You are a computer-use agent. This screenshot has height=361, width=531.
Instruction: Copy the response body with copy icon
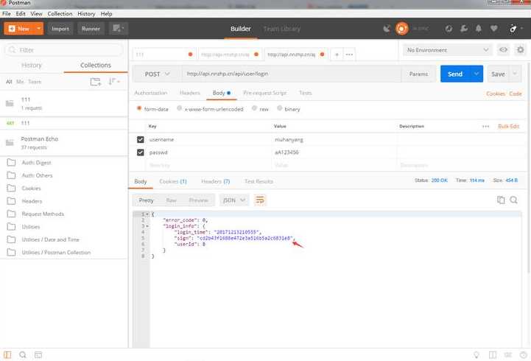501,200
